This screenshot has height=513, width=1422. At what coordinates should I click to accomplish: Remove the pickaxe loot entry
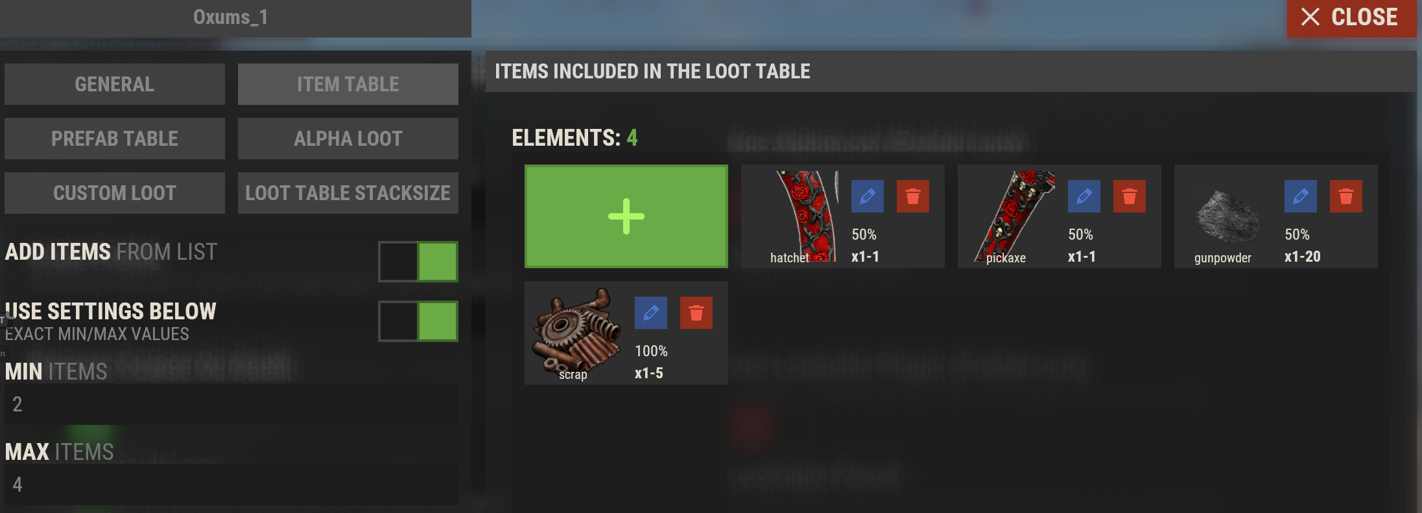pos(1130,196)
